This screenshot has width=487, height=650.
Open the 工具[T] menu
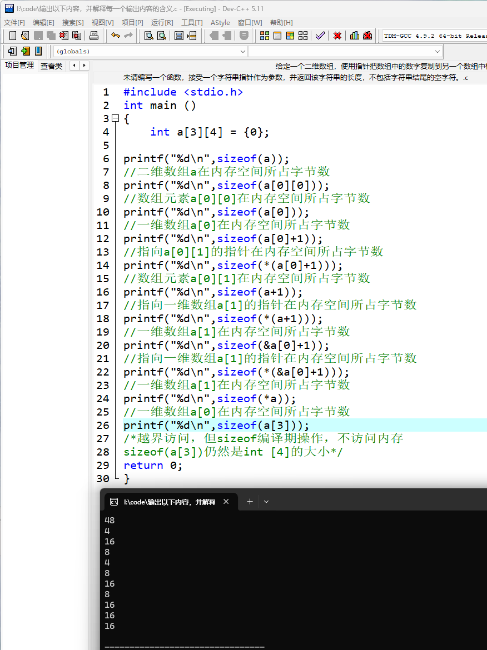[x=192, y=22]
